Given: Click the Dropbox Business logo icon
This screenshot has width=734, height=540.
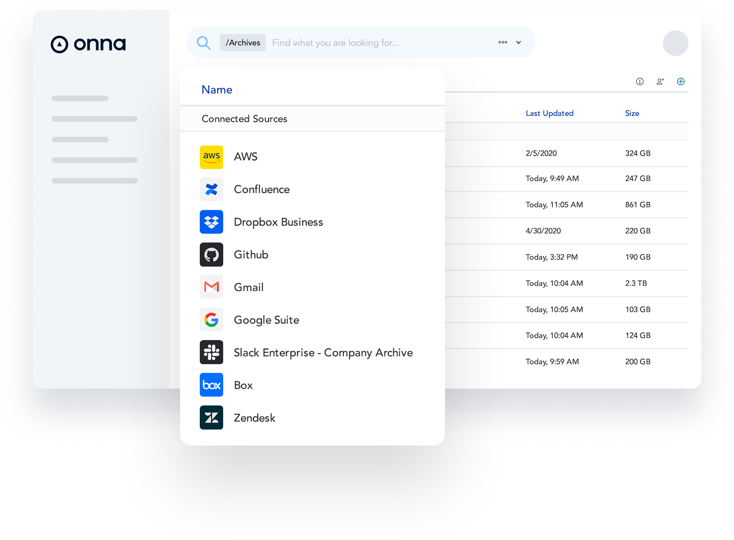Looking at the screenshot, I should [211, 222].
